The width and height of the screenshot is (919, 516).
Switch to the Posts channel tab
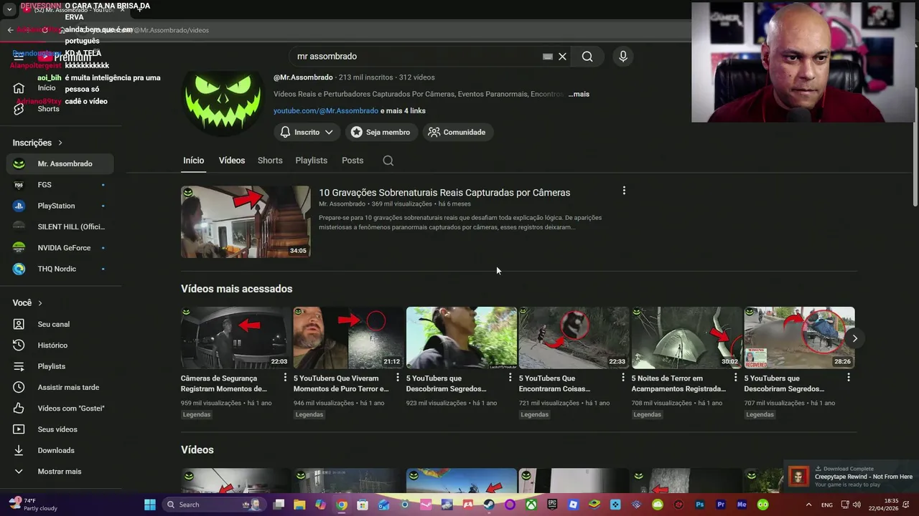[x=353, y=161]
